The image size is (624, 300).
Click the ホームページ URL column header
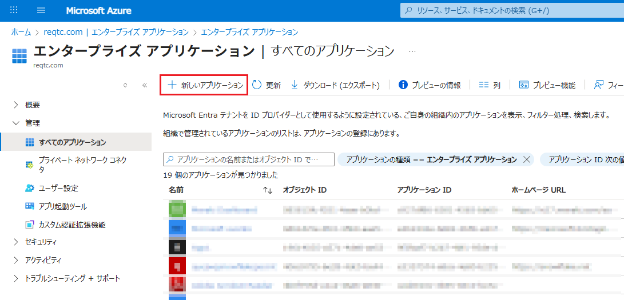pos(538,190)
